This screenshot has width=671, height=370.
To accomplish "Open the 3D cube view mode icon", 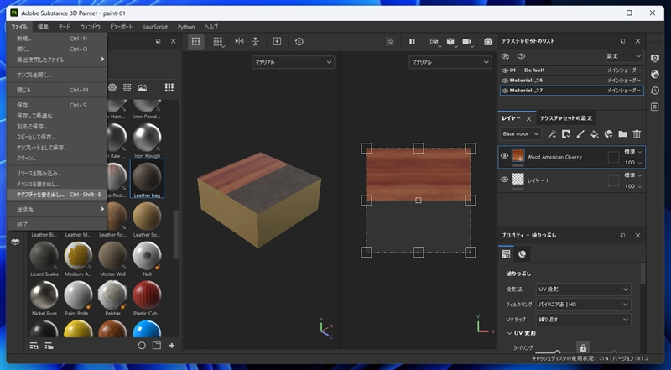I will coord(450,42).
